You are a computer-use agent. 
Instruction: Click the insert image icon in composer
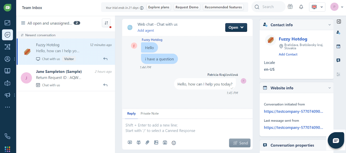156,143
